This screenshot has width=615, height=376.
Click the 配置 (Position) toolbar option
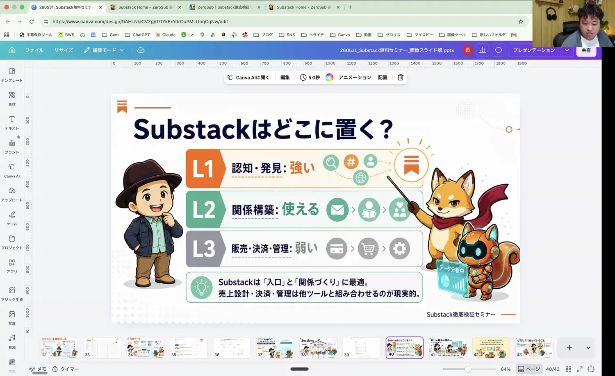383,77
